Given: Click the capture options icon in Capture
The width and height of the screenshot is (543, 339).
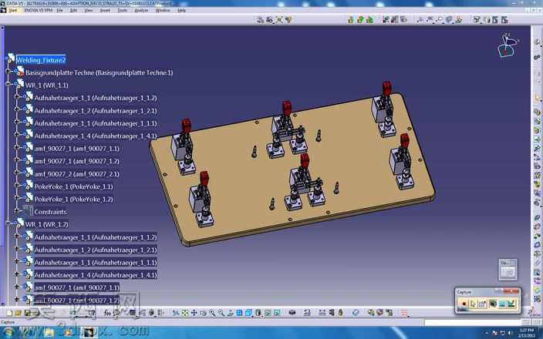Looking at the screenshot, I should coord(482,304).
